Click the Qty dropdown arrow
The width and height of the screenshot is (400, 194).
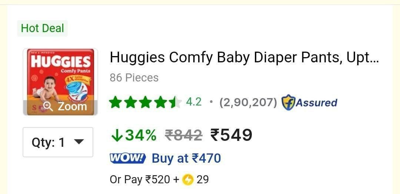pos(79,142)
